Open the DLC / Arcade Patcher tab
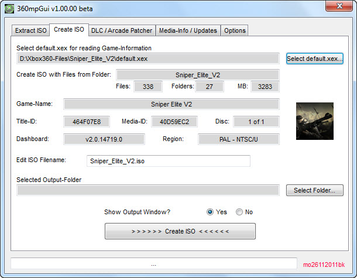 122,30
